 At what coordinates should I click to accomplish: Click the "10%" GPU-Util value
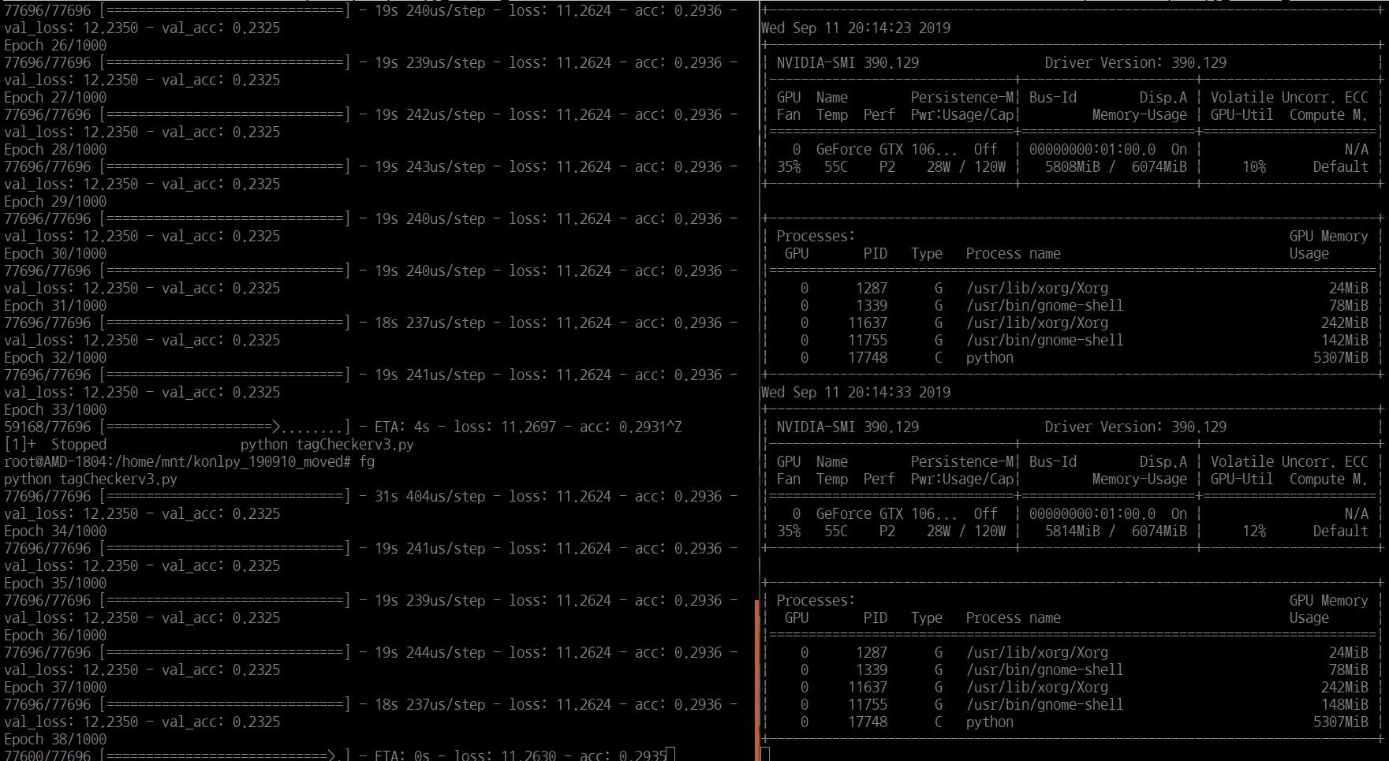point(1254,167)
